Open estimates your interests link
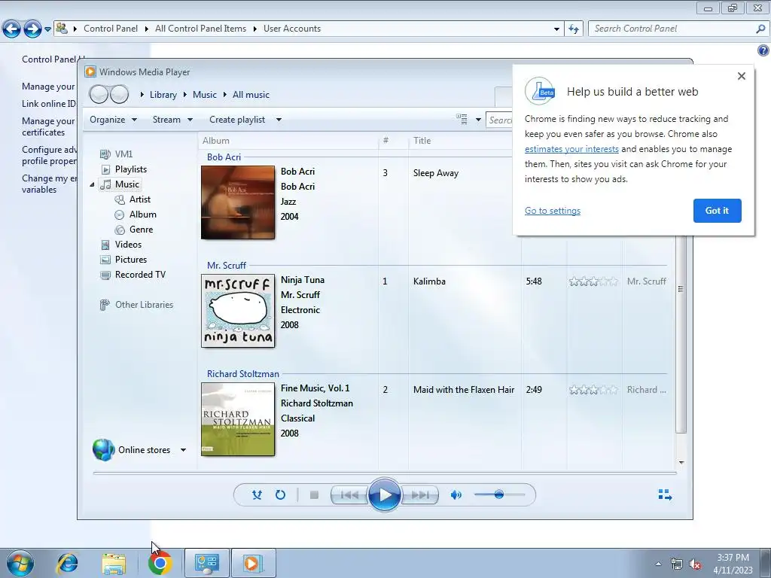The image size is (771, 578). [571, 149]
